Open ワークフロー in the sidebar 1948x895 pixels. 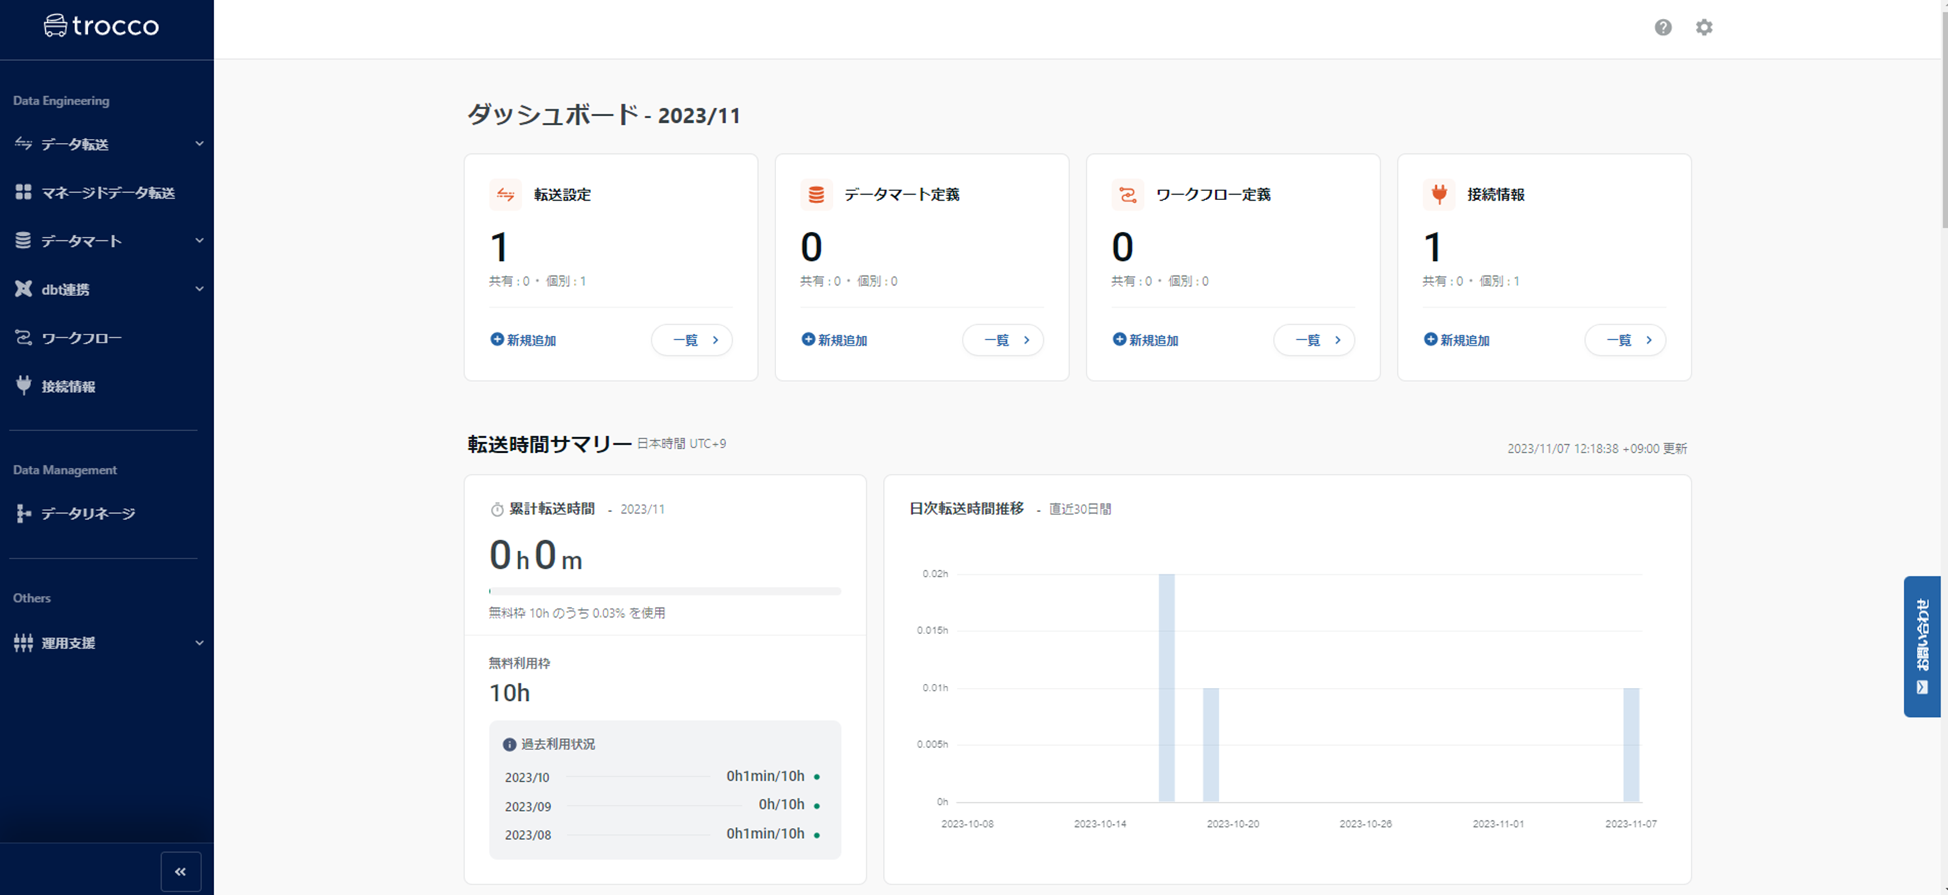(x=81, y=338)
